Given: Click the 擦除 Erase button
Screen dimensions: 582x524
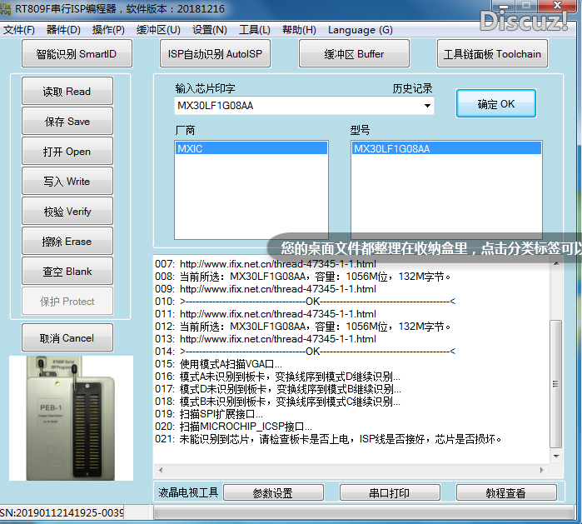Looking at the screenshot, I should [67, 241].
